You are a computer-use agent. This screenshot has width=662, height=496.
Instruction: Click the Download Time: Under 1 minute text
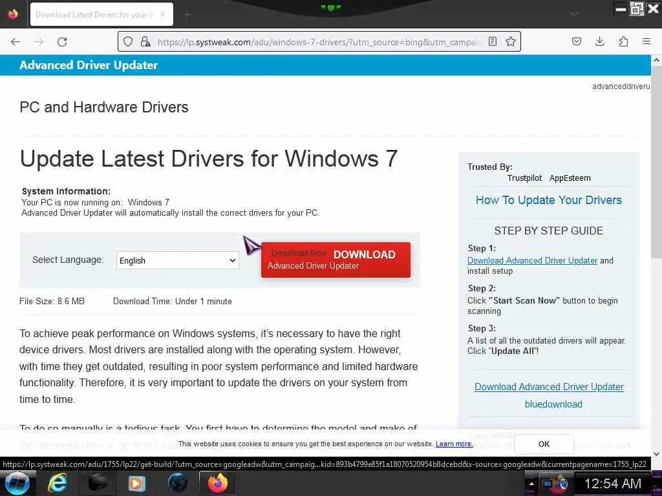[x=172, y=301]
